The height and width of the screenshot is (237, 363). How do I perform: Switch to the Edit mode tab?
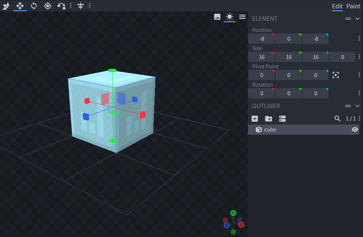tap(337, 6)
